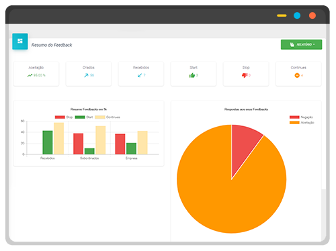Viewport: 336px width, 251px height.
Task: Toggle the Negação legend entry of the pie chart
Action: 301,117
